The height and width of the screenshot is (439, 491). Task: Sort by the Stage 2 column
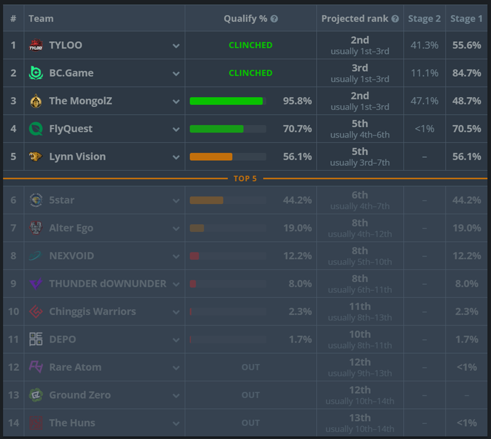[424, 19]
